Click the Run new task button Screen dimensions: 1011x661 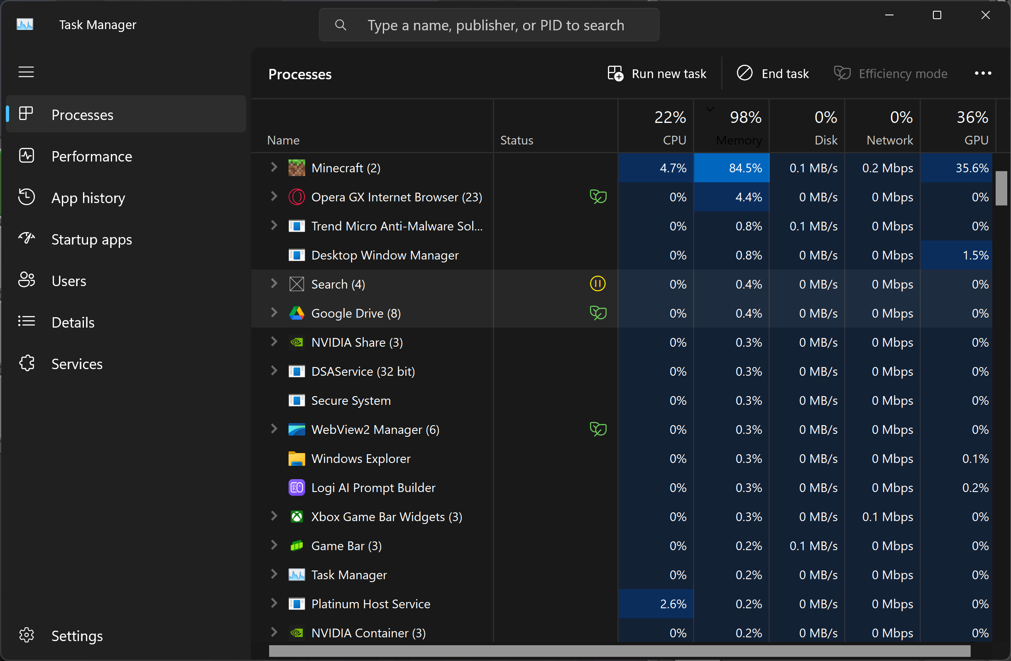[656, 73]
